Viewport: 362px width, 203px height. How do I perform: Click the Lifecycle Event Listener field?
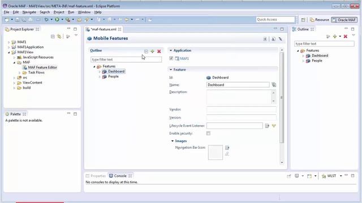(235, 126)
